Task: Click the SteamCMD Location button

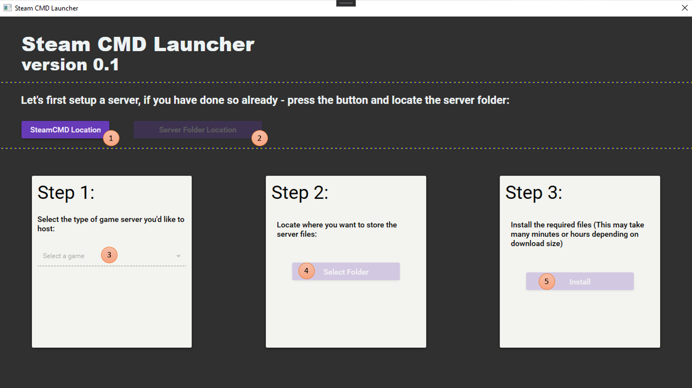Action: [x=65, y=130]
